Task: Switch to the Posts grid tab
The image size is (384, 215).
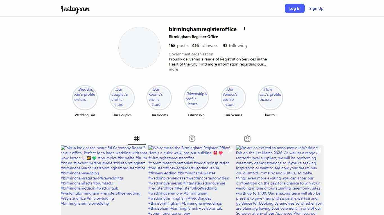Action: (x=137, y=139)
